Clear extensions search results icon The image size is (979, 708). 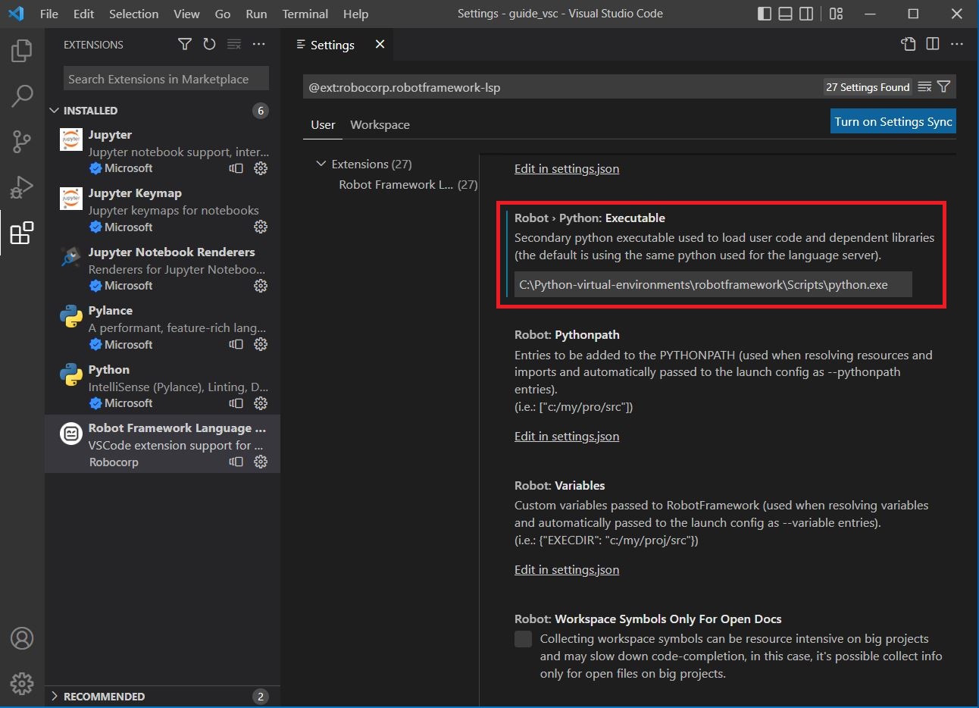click(x=234, y=45)
